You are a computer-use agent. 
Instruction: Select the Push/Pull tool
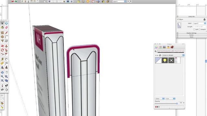tap(6, 46)
